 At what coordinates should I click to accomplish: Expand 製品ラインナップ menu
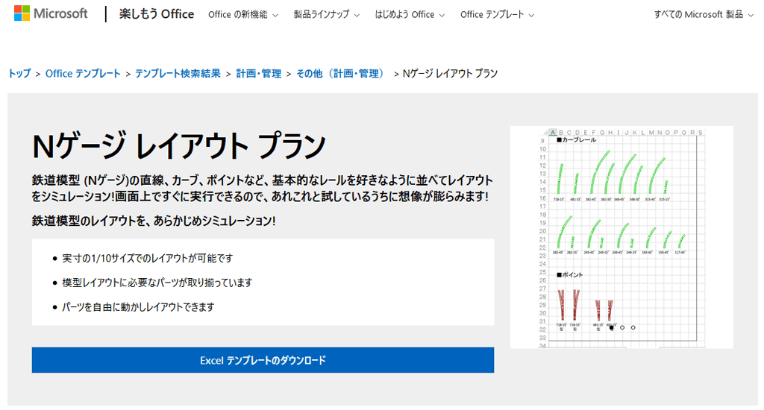coord(327,15)
